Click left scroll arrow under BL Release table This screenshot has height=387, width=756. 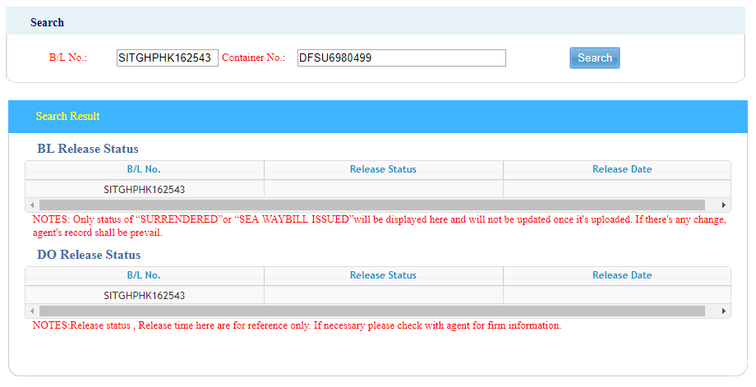click(32, 205)
